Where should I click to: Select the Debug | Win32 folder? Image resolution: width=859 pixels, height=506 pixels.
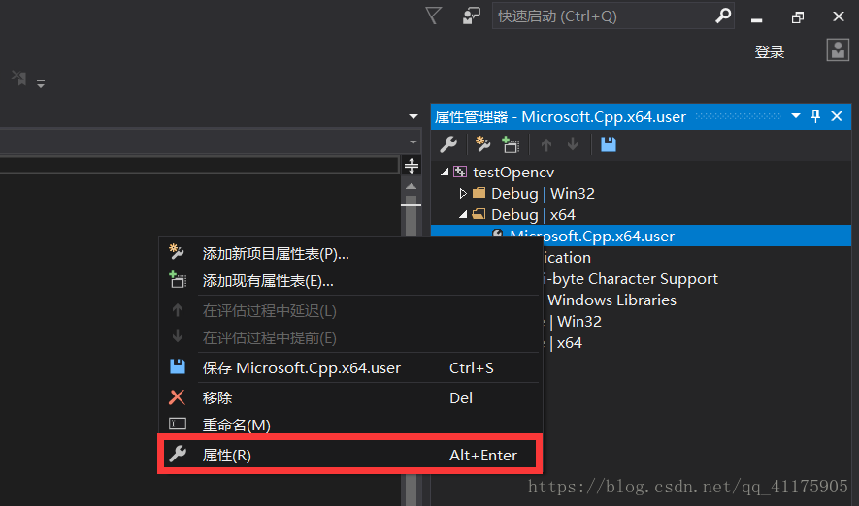click(x=543, y=193)
